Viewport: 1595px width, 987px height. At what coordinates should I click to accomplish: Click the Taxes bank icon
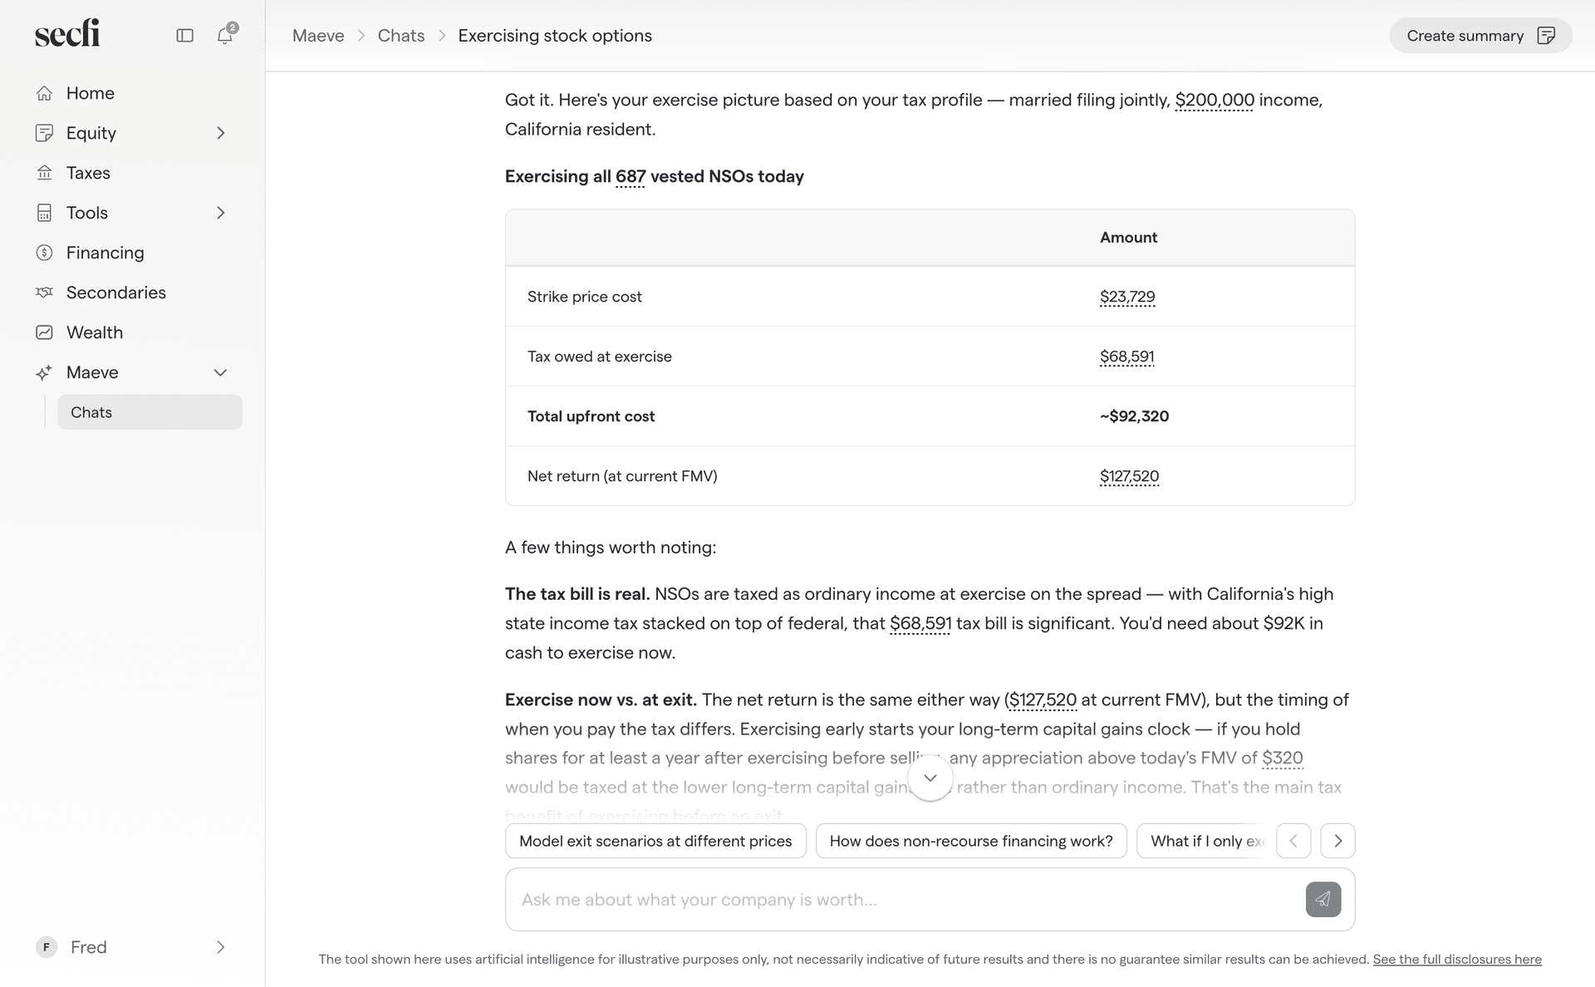pos(45,173)
